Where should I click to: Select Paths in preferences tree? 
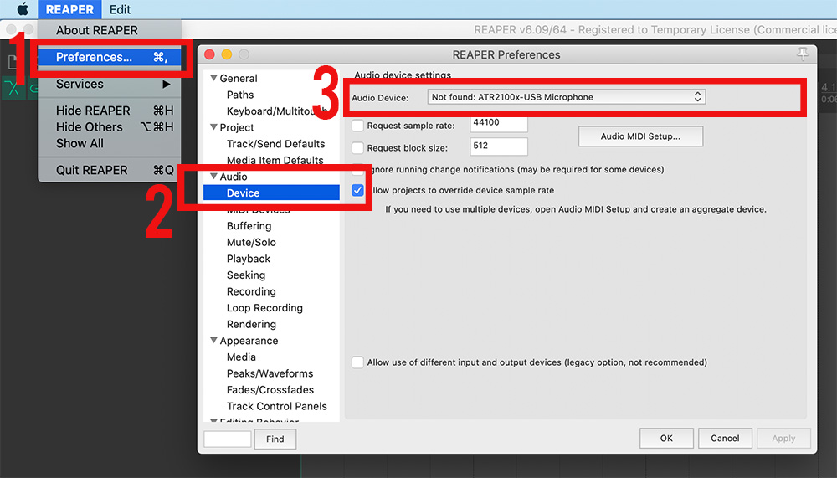tap(240, 95)
